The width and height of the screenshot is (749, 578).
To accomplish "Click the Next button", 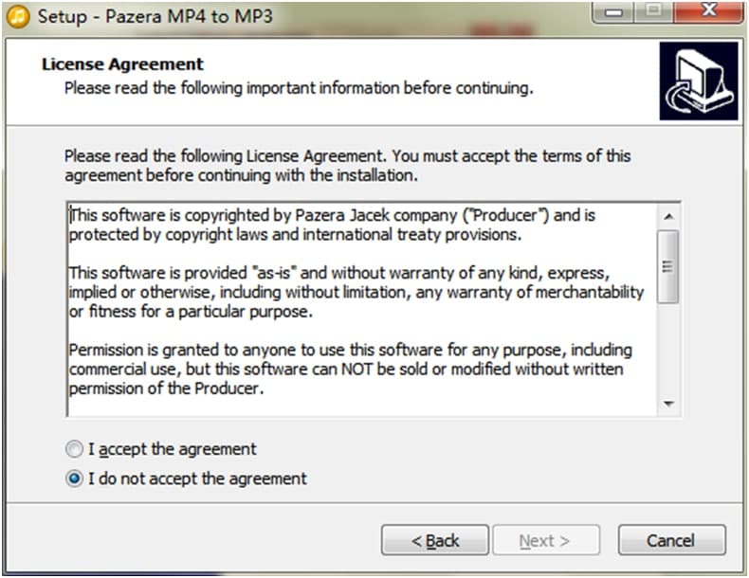I will click(545, 540).
